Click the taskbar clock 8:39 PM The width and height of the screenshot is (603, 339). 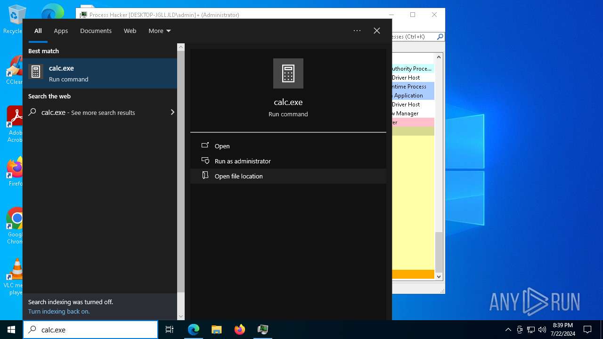point(562,330)
